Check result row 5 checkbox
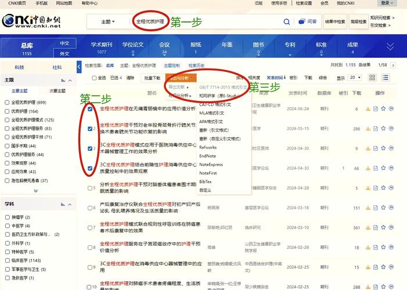407x290 pixels. [x=90, y=188]
